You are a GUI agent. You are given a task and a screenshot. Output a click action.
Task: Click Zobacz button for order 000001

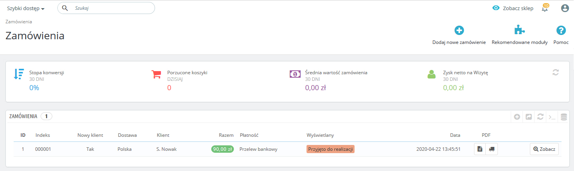click(x=544, y=149)
